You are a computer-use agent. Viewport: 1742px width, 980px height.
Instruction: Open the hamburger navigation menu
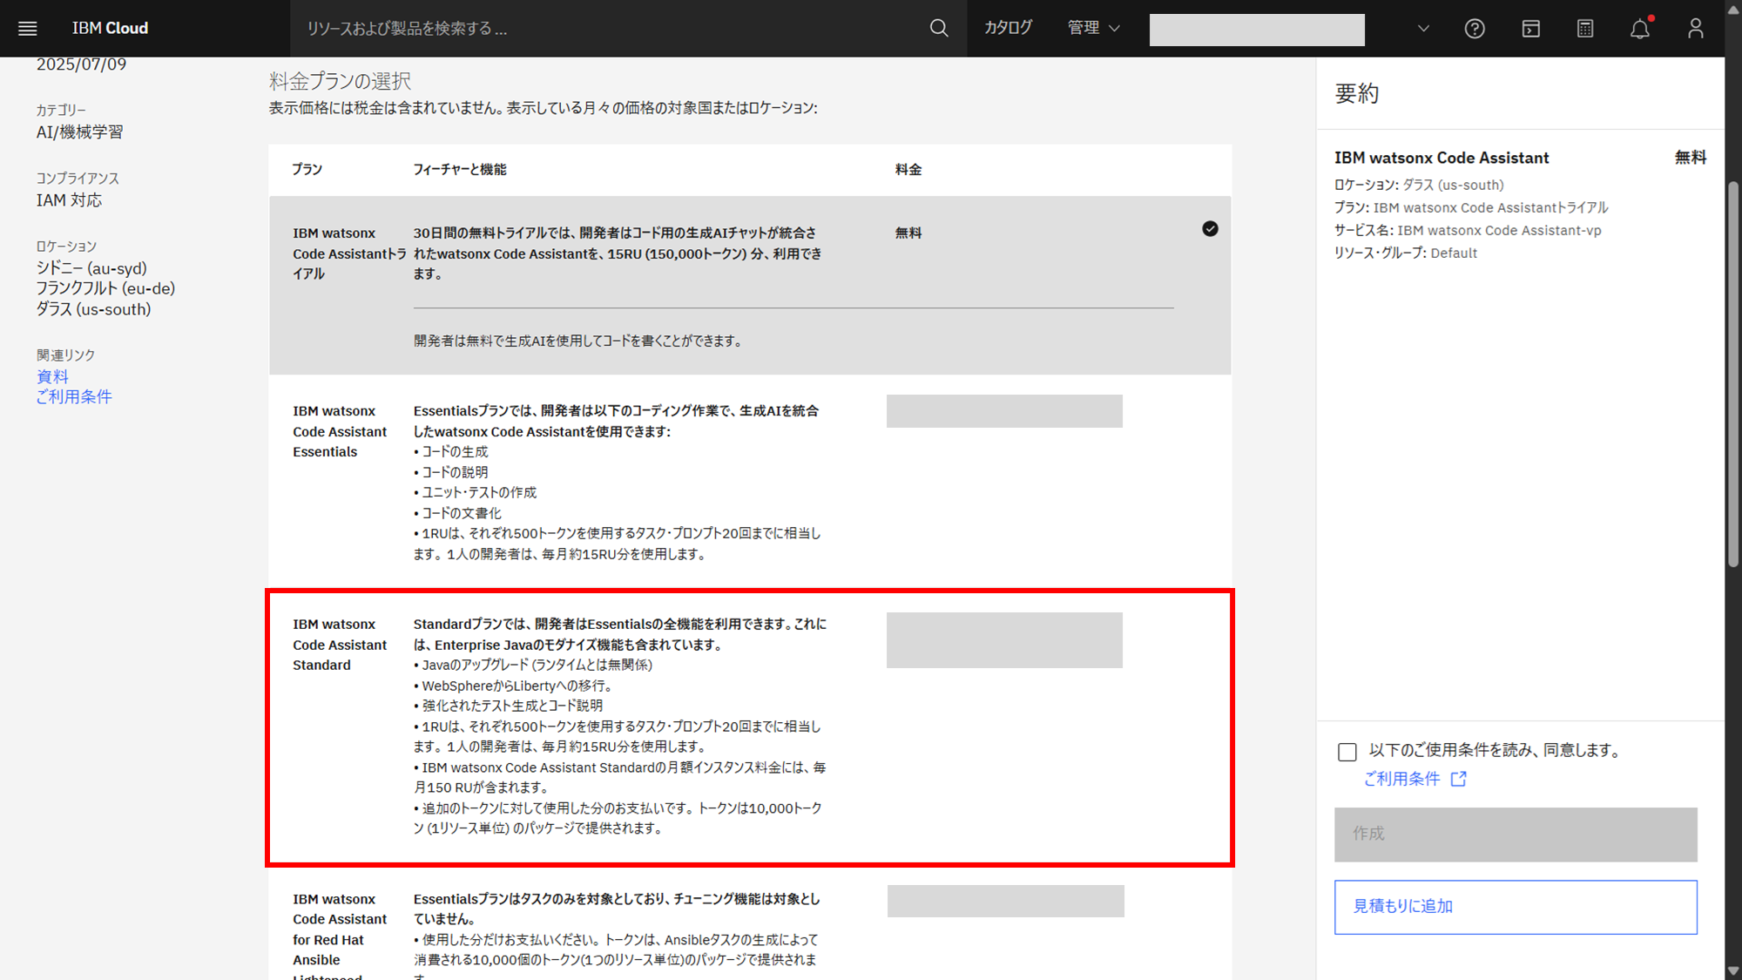tap(28, 29)
